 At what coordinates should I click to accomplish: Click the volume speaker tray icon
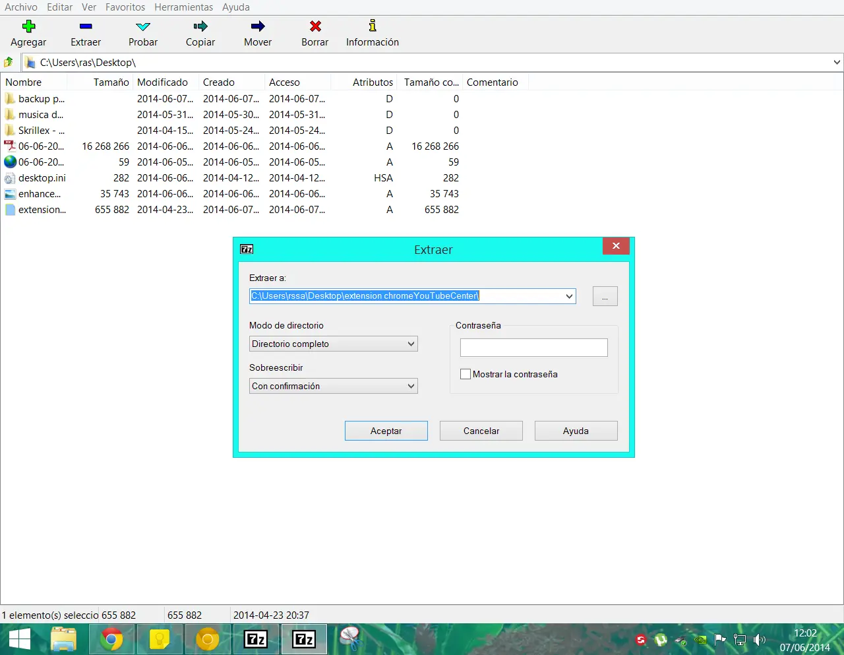tap(760, 639)
